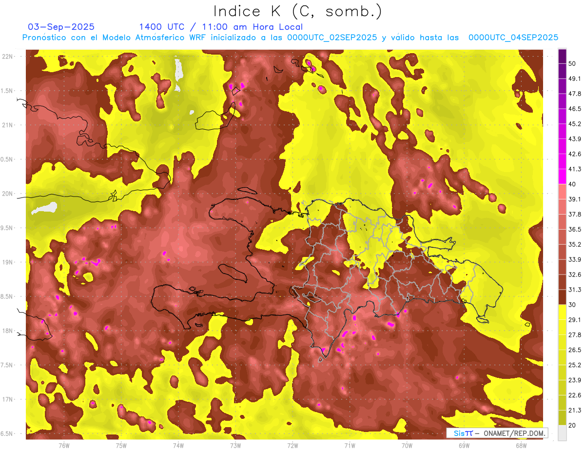The height and width of the screenshot is (452, 585).
Task: Click the colorbar value 41.3
Action: point(574,169)
